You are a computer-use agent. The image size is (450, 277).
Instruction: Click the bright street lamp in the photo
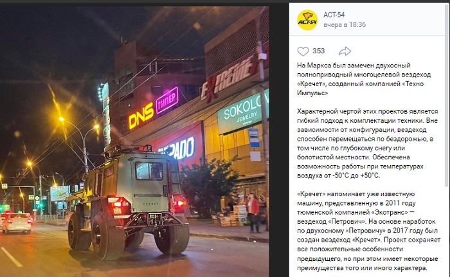tap(62, 118)
